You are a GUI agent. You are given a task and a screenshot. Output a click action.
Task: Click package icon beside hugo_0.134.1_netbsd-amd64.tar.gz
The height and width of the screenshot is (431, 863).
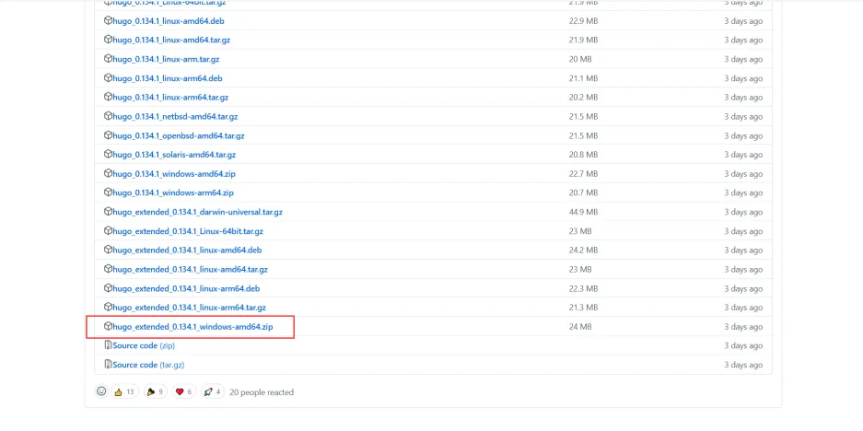(108, 116)
